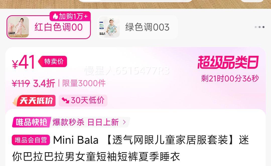The width and height of the screenshot is (271, 166).
Task: Select the 红白色调00 color option
Action: (49, 27)
